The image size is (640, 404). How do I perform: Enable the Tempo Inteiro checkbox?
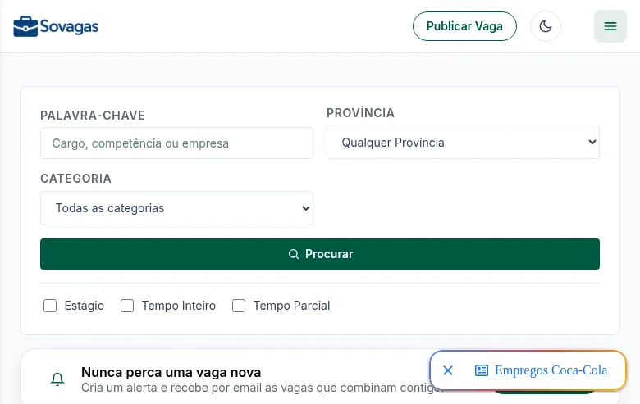tap(127, 306)
